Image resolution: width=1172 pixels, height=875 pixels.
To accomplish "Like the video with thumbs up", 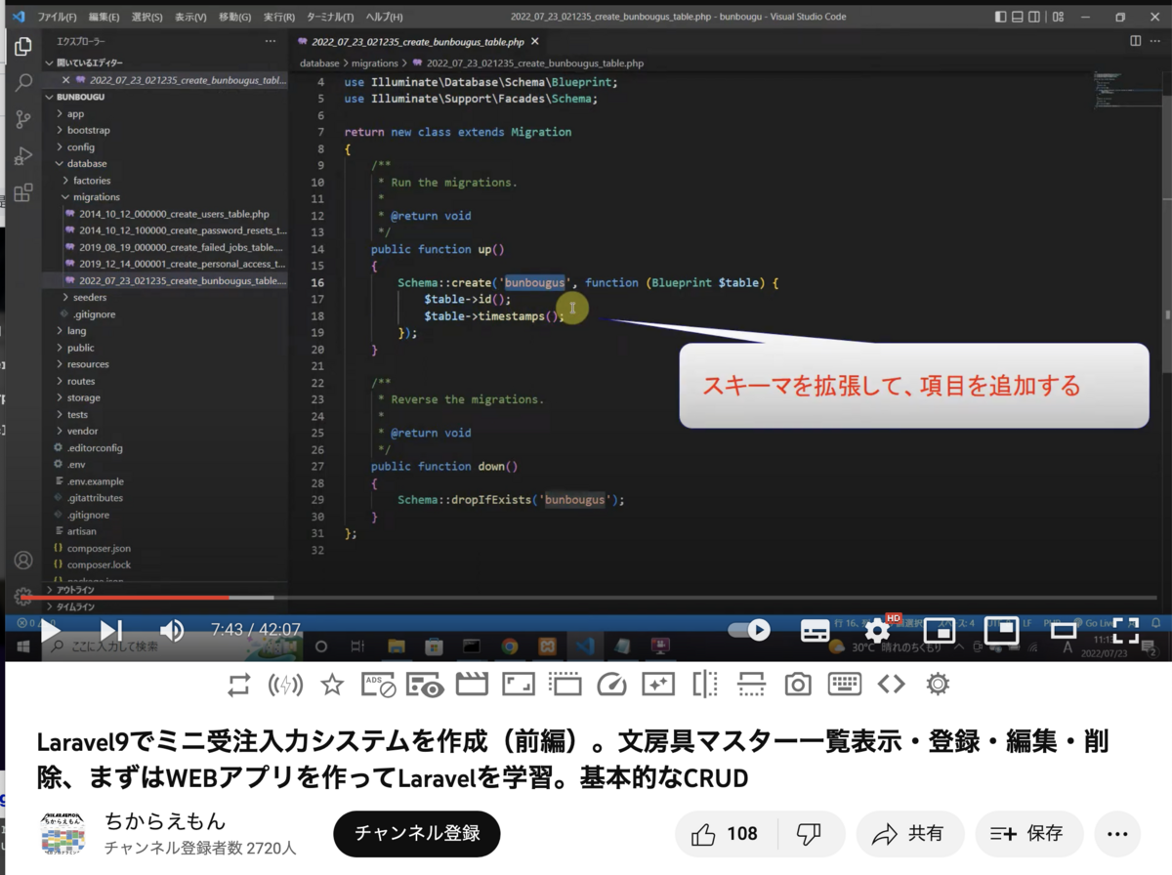I will tap(726, 834).
